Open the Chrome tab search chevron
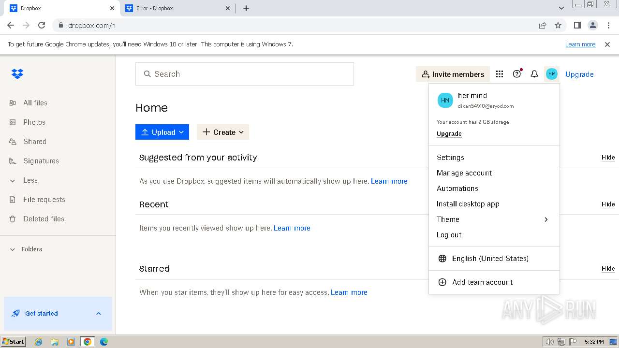Image resolution: width=619 pixels, height=348 pixels. [561, 8]
